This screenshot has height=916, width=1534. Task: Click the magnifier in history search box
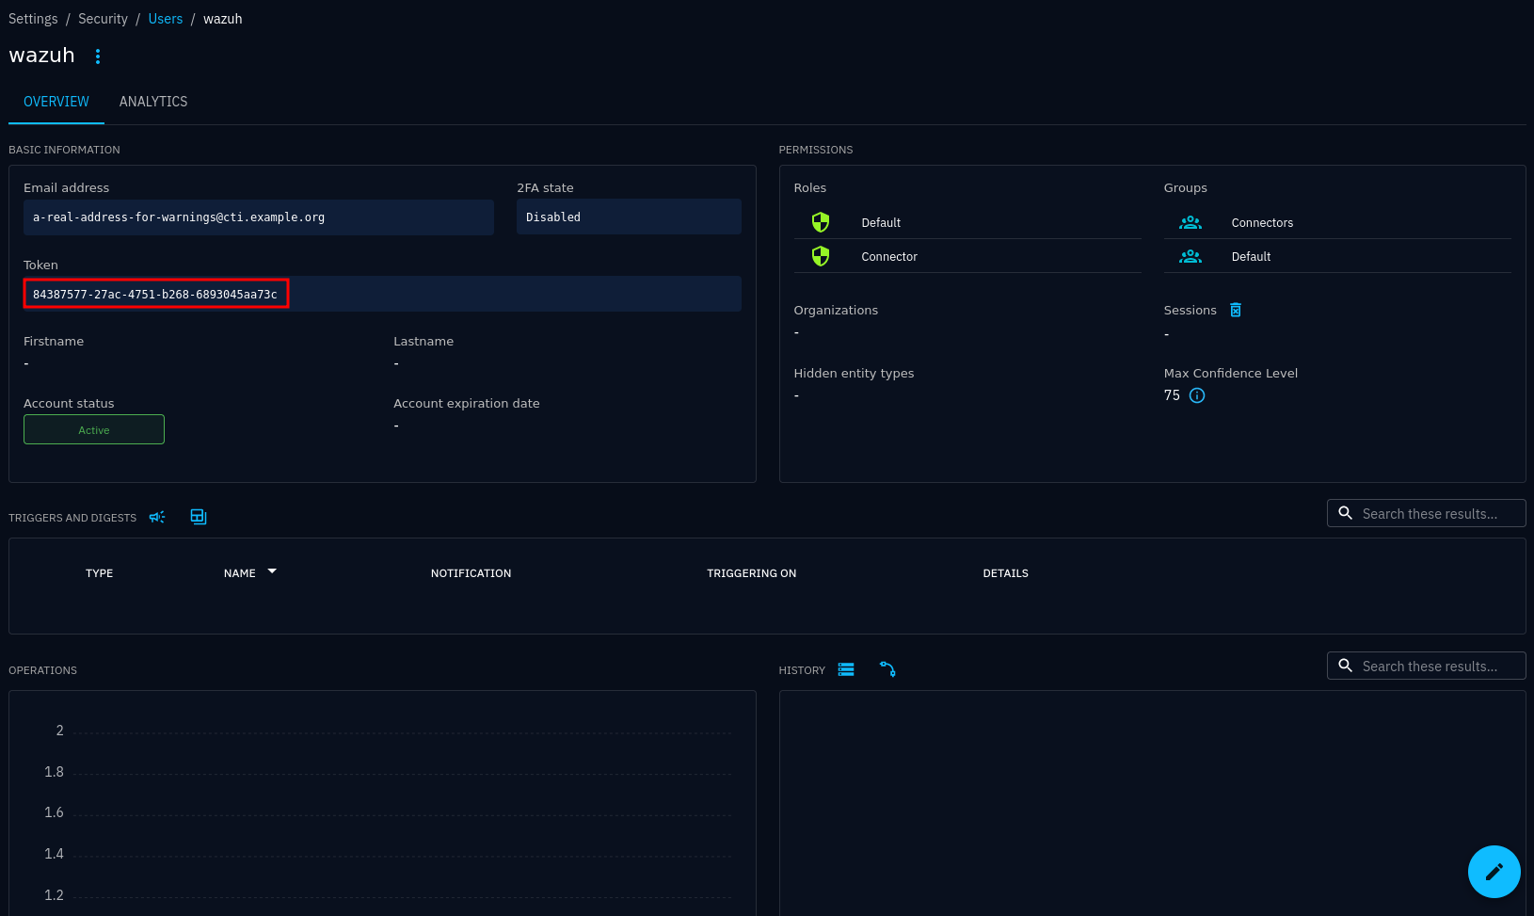click(1345, 666)
